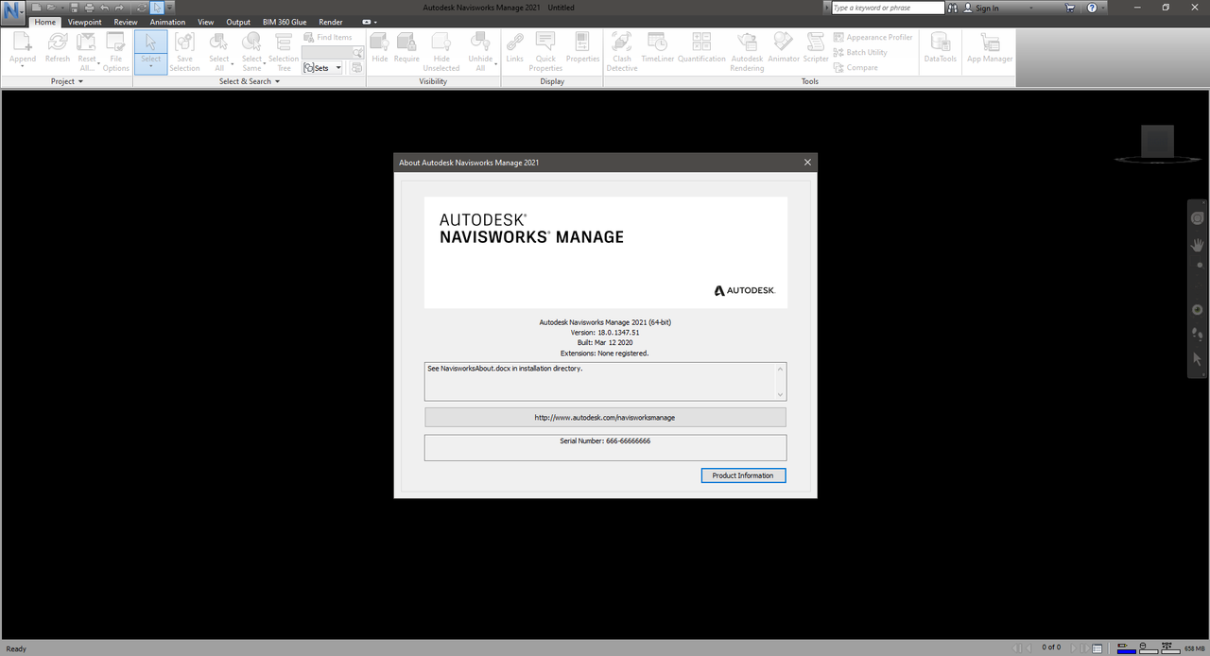The image size is (1210, 656).
Task: Click the binoculars search icon
Action: pos(952,8)
